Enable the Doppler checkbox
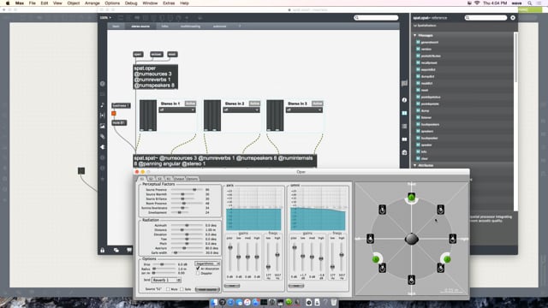This screenshot has width=548, height=308. [x=198, y=273]
